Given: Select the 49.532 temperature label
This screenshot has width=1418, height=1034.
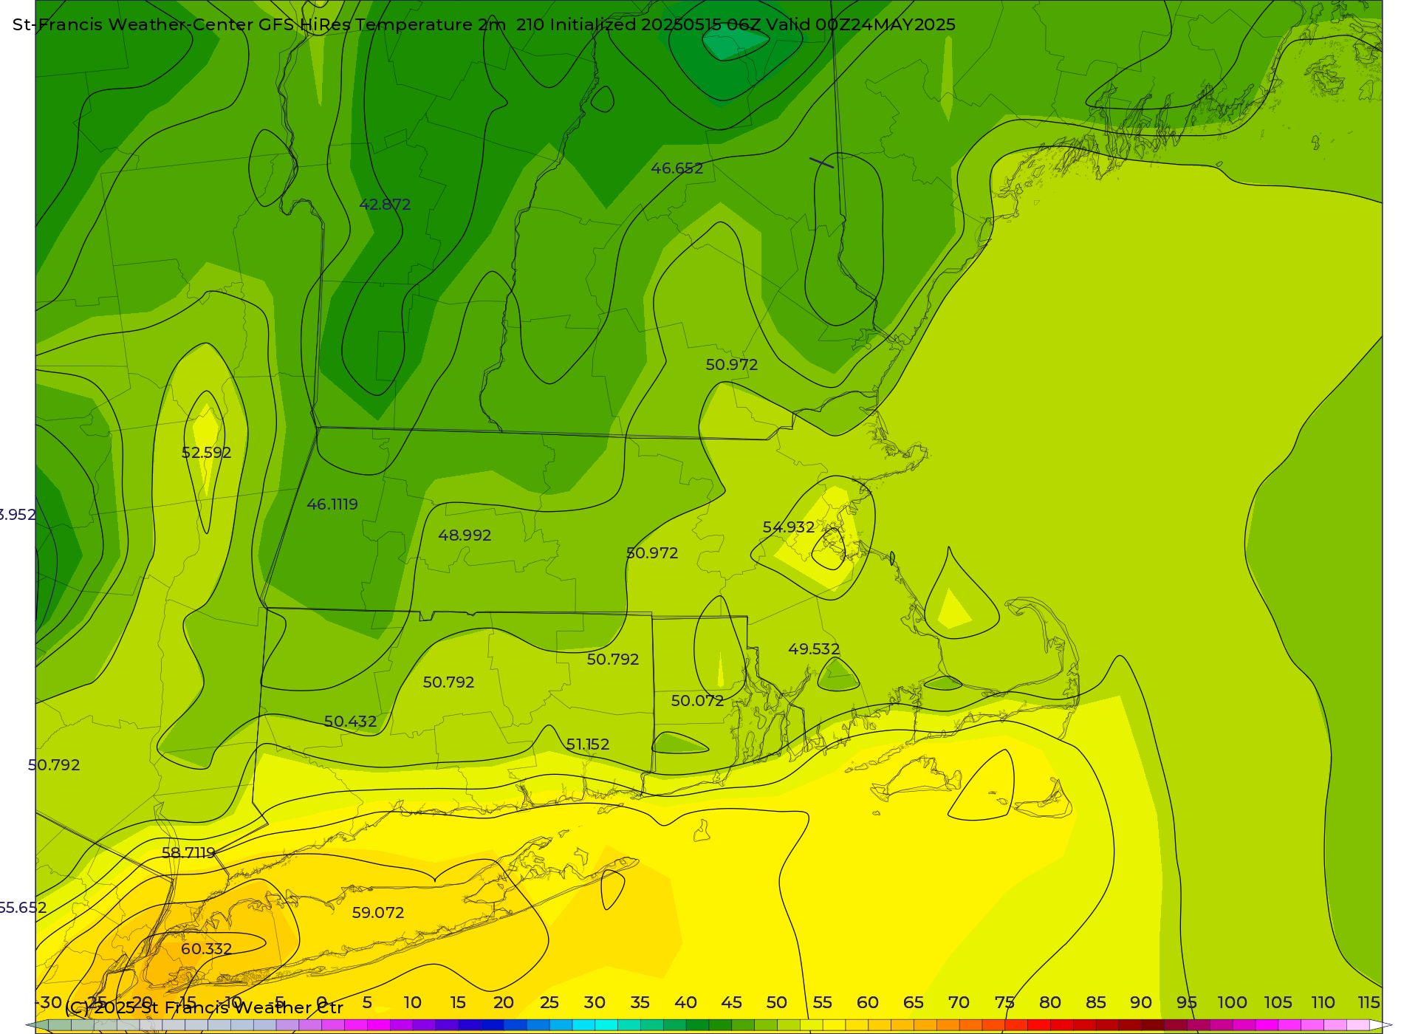Looking at the screenshot, I should [814, 649].
